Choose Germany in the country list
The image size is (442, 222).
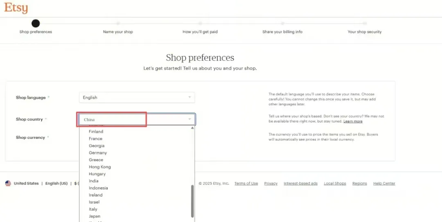(98, 153)
